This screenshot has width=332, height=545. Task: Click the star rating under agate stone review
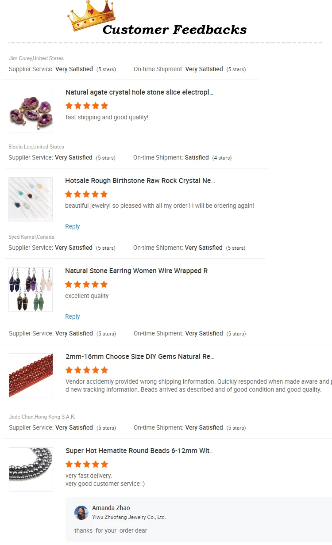(x=87, y=106)
